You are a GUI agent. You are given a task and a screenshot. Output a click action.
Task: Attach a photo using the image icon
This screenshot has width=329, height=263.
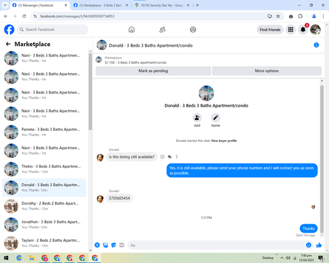[x=105, y=245]
